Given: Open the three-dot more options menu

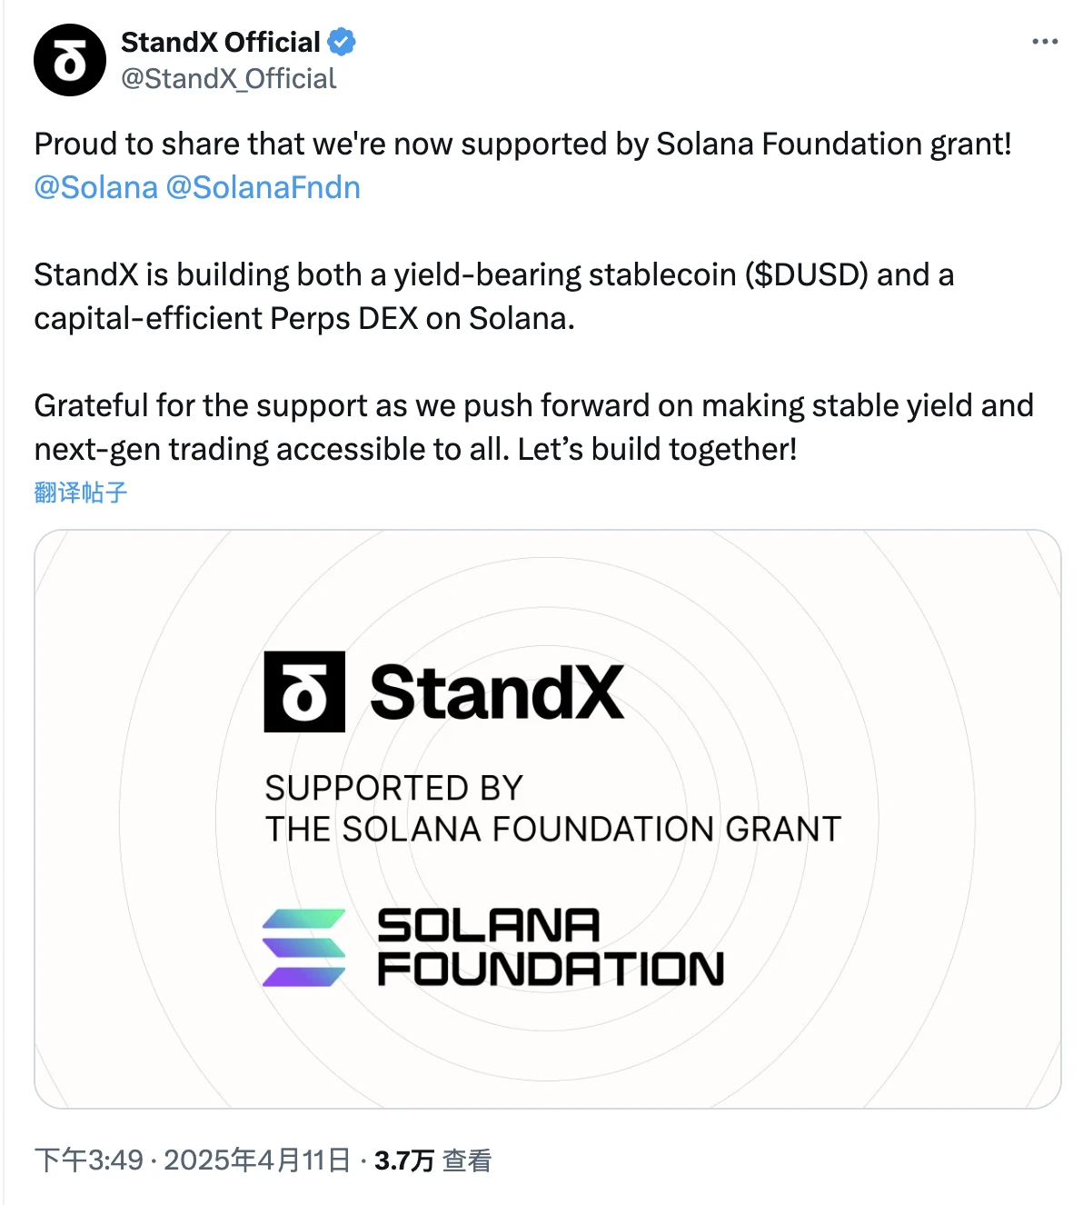Looking at the screenshot, I should [1045, 42].
